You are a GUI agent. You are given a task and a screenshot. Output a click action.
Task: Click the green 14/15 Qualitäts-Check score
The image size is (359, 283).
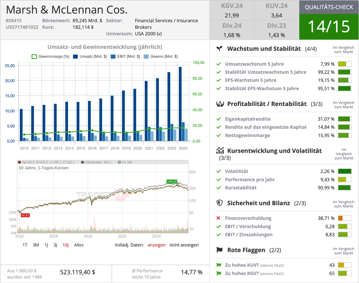tap(329, 26)
